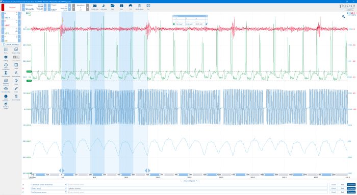Open the Settings gear in sidebar
This screenshot has height=195, width=357.
[x=6, y=58]
